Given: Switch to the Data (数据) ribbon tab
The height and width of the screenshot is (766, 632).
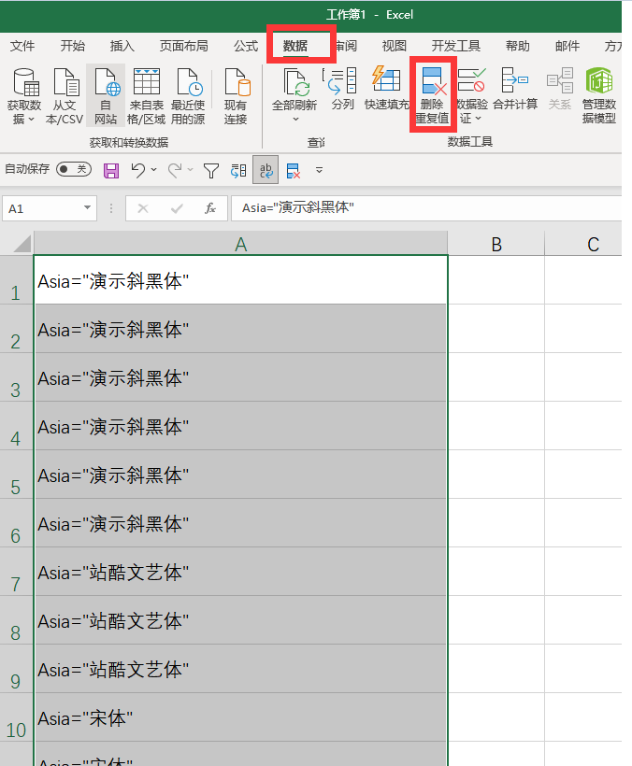Looking at the screenshot, I should (295, 46).
